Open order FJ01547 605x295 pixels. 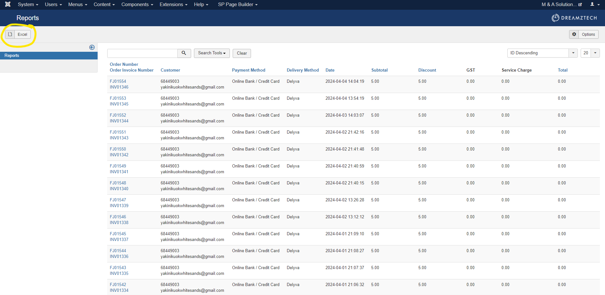point(118,200)
